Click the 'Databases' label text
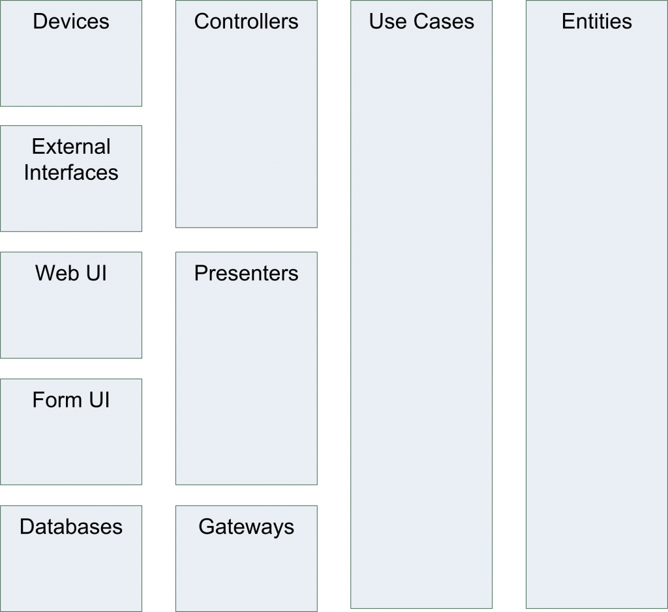The image size is (668, 612). pyautogui.click(x=71, y=527)
